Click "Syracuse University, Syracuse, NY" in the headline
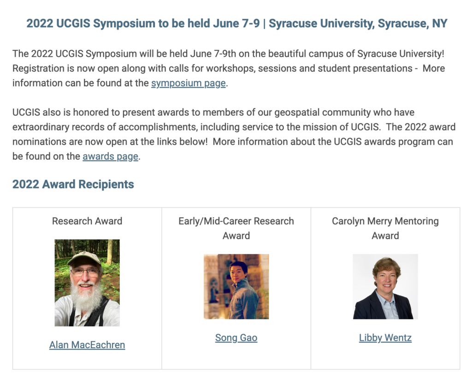This screenshot has width=472, height=385. tap(358, 24)
